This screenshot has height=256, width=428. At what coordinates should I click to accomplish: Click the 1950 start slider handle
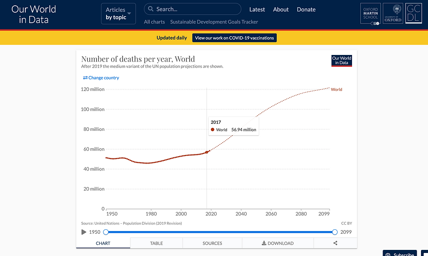(x=106, y=232)
